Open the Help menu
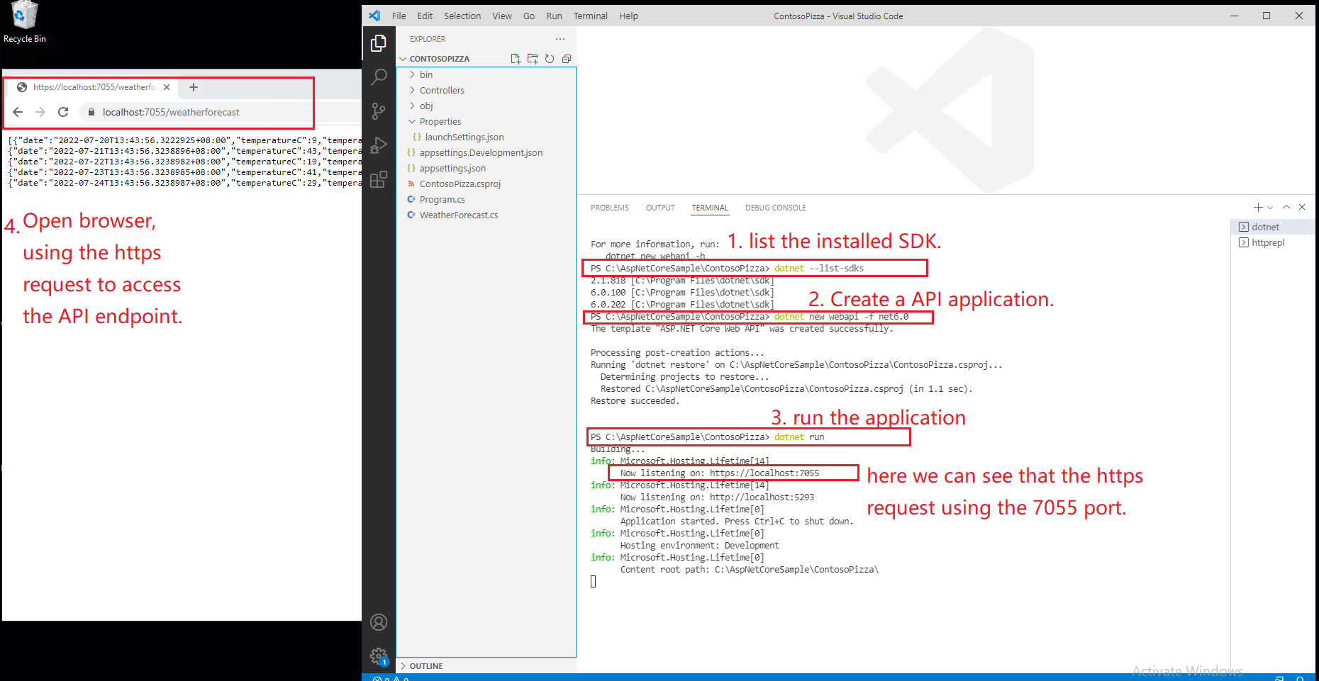The image size is (1319, 681). tap(628, 16)
